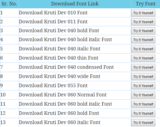The height and width of the screenshot is (127, 160).
Task: Click Try It Yourself for 060 bold italic
Action: (x=143, y=104)
